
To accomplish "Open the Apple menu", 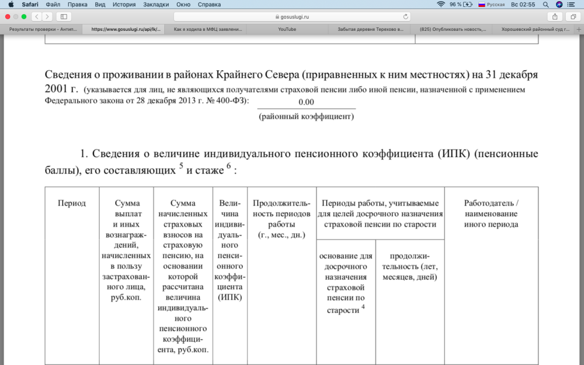I will [x=10, y=4].
